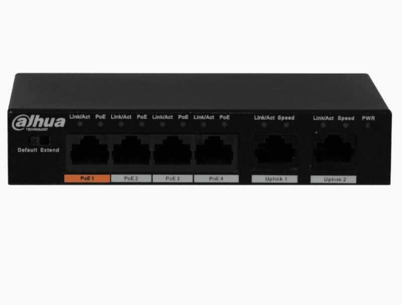The width and height of the screenshot is (402, 305).
Task: Toggle the Default/Extend DIP switch
Action: point(40,140)
